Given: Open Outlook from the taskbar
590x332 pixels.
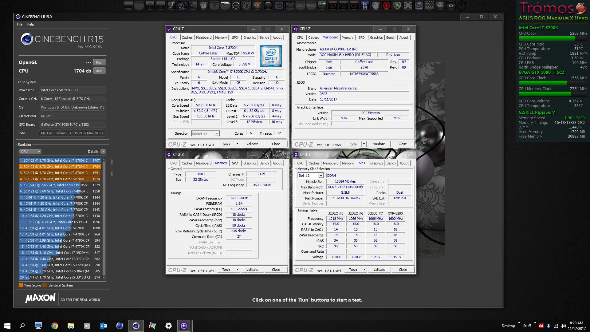Looking at the screenshot, I should click(x=104, y=326).
